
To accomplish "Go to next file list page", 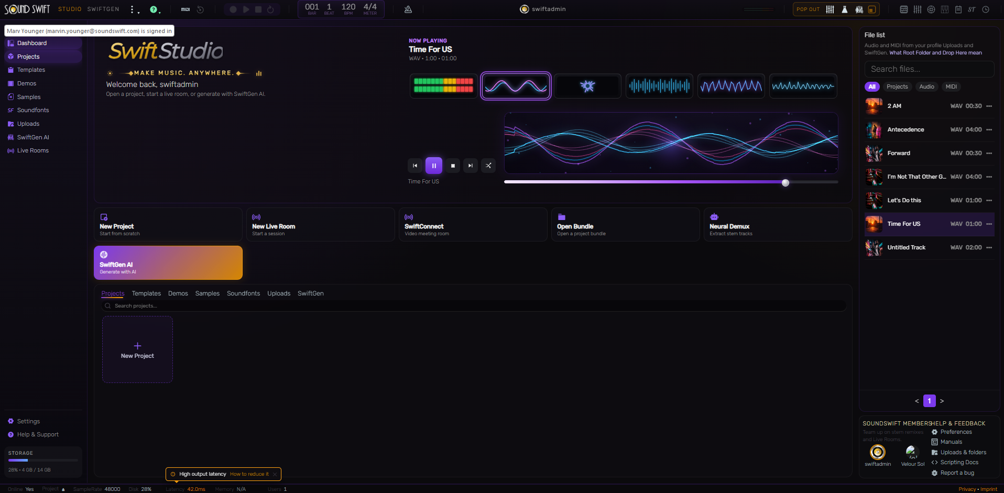I will tap(942, 401).
